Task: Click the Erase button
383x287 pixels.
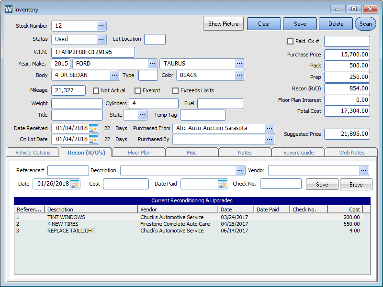Action: coord(356,185)
